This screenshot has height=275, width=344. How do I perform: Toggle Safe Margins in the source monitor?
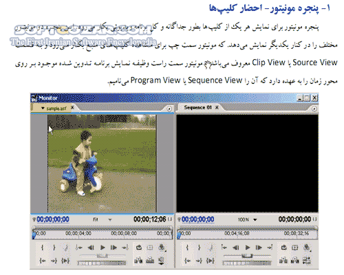point(150,247)
